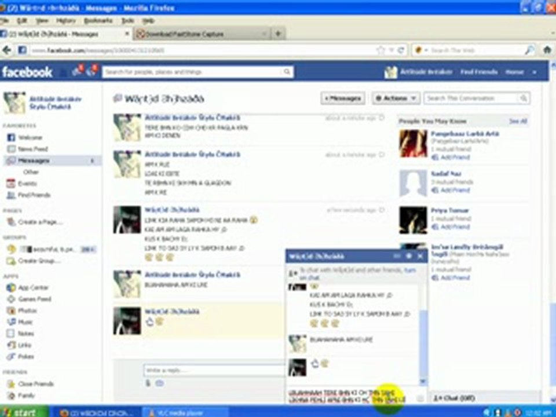Click the add photo icon under the reply box
Viewport: 556px width, 417px height.
click(160, 383)
